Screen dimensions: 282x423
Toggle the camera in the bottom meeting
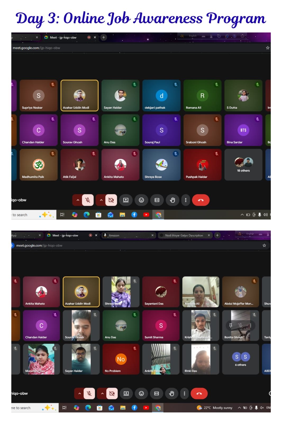pos(112,394)
